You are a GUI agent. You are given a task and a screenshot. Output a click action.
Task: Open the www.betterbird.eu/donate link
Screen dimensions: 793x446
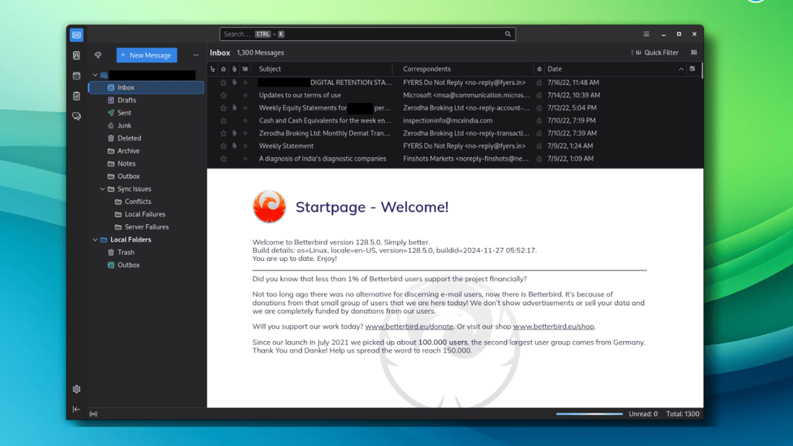tap(409, 326)
